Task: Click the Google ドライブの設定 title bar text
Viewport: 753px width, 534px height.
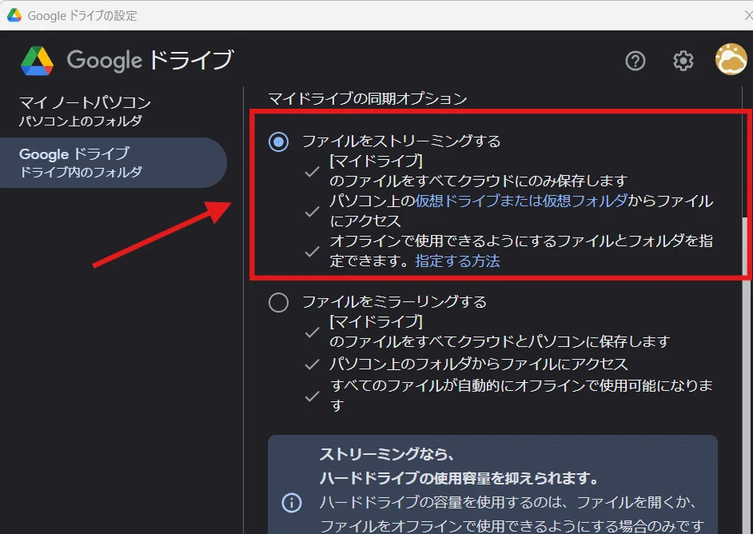Action: [82, 16]
